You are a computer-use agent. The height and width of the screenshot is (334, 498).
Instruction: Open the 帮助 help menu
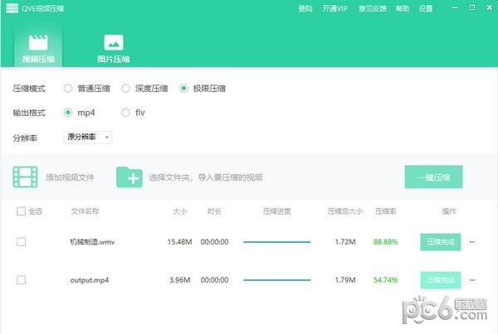pyautogui.click(x=403, y=8)
